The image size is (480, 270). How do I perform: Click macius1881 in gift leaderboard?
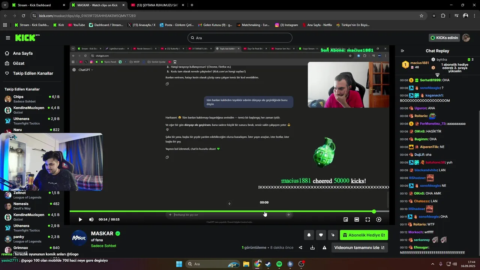tap(419, 63)
